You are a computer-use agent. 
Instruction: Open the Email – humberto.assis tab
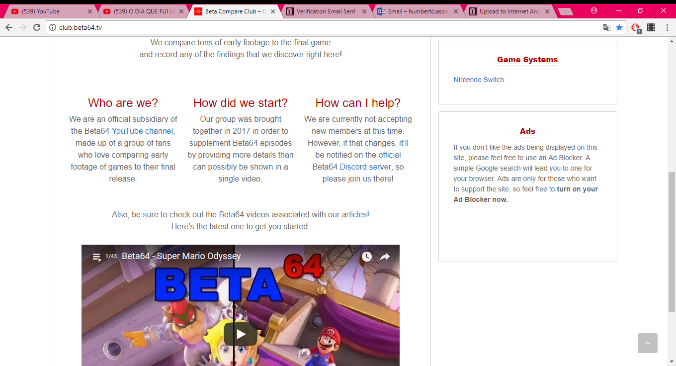419,11
